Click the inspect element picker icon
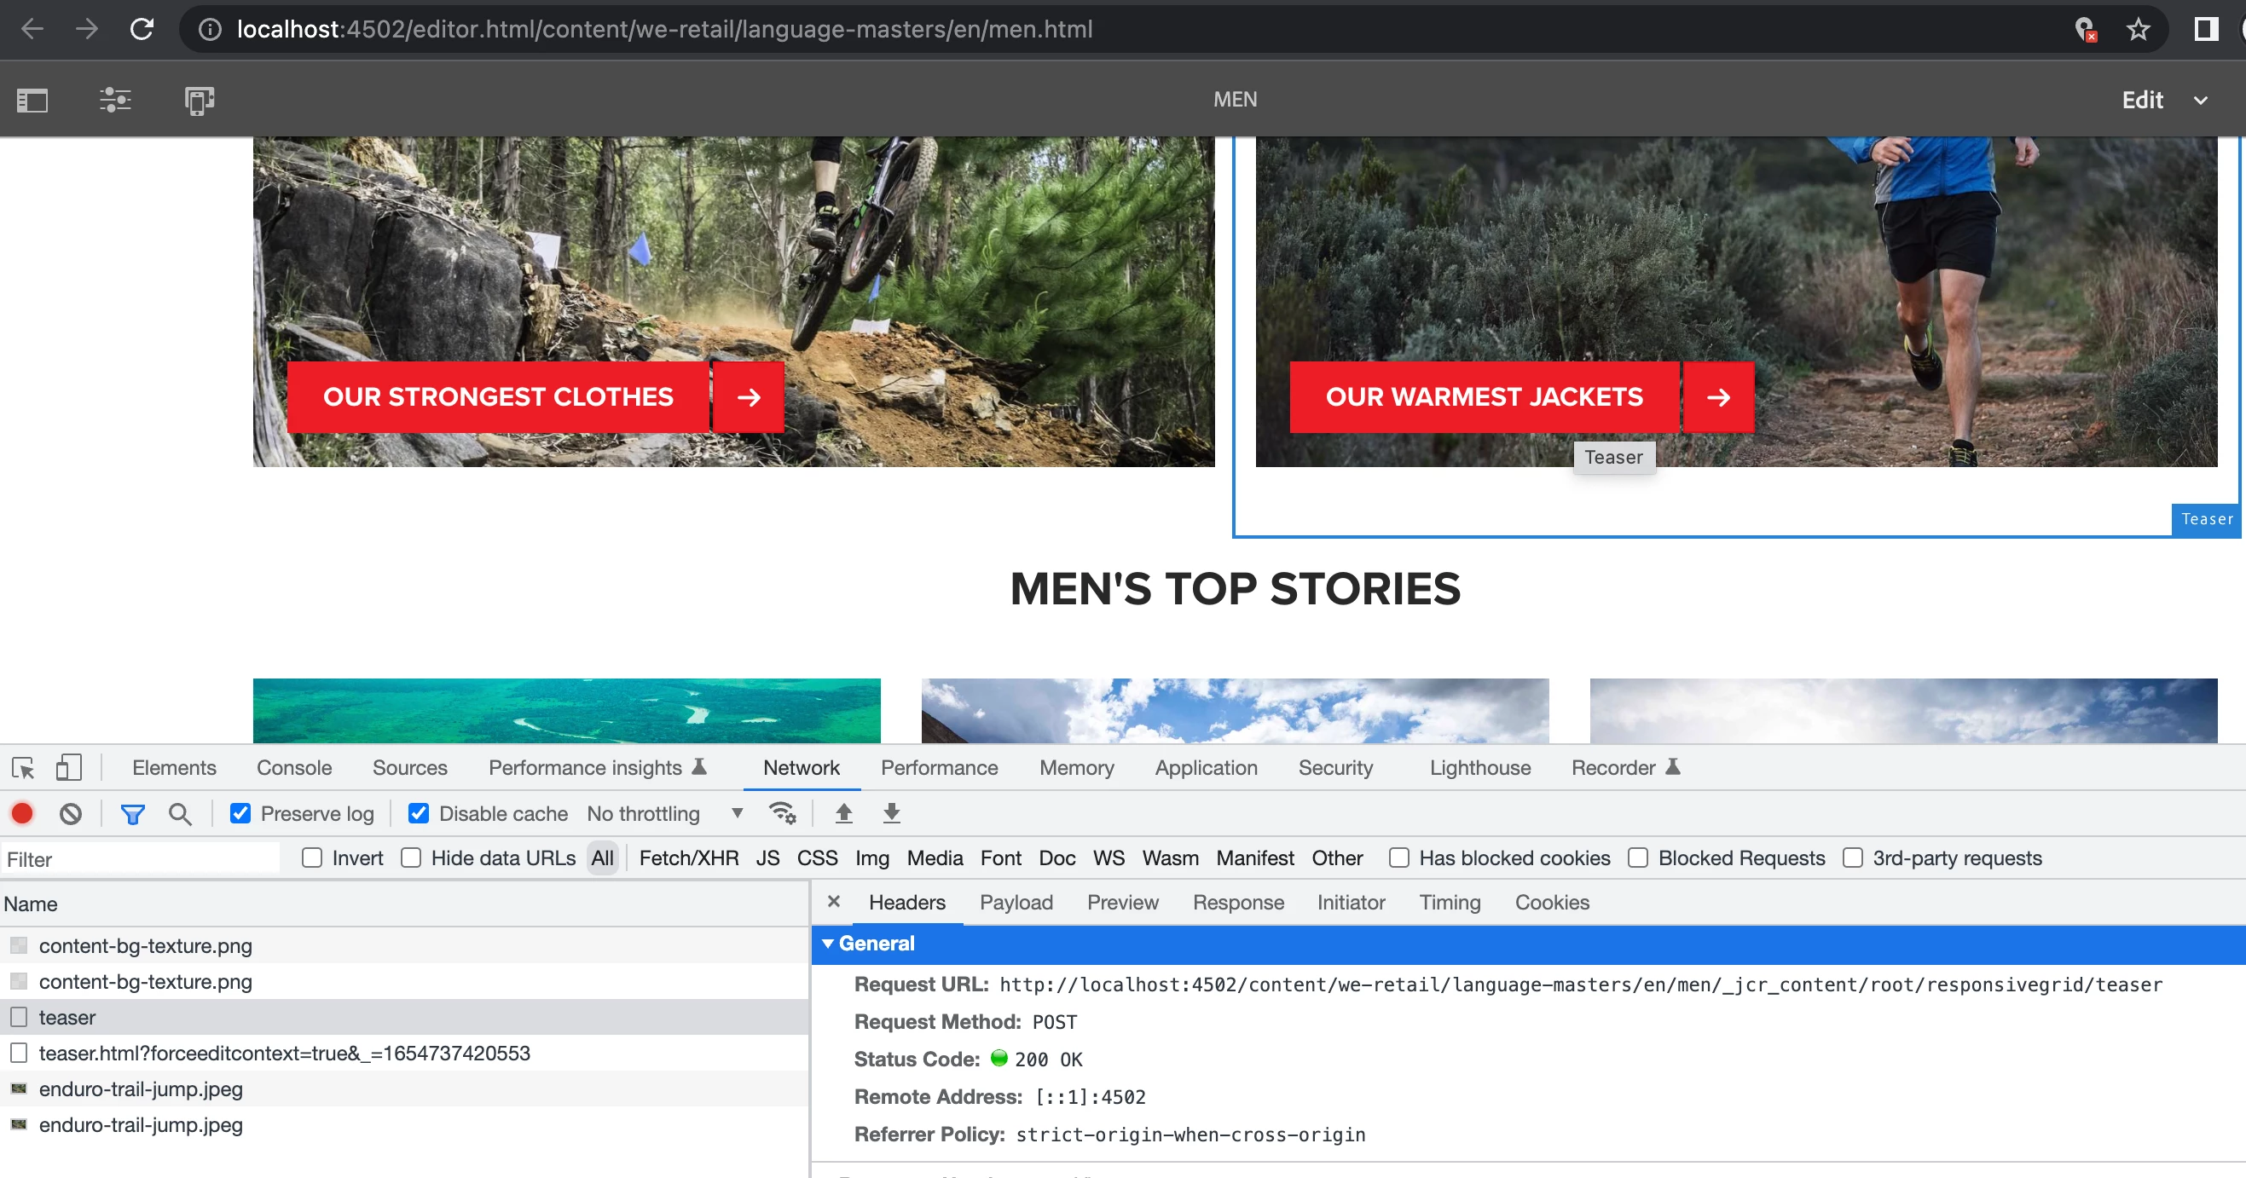The image size is (2246, 1178). [x=24, y=768]
